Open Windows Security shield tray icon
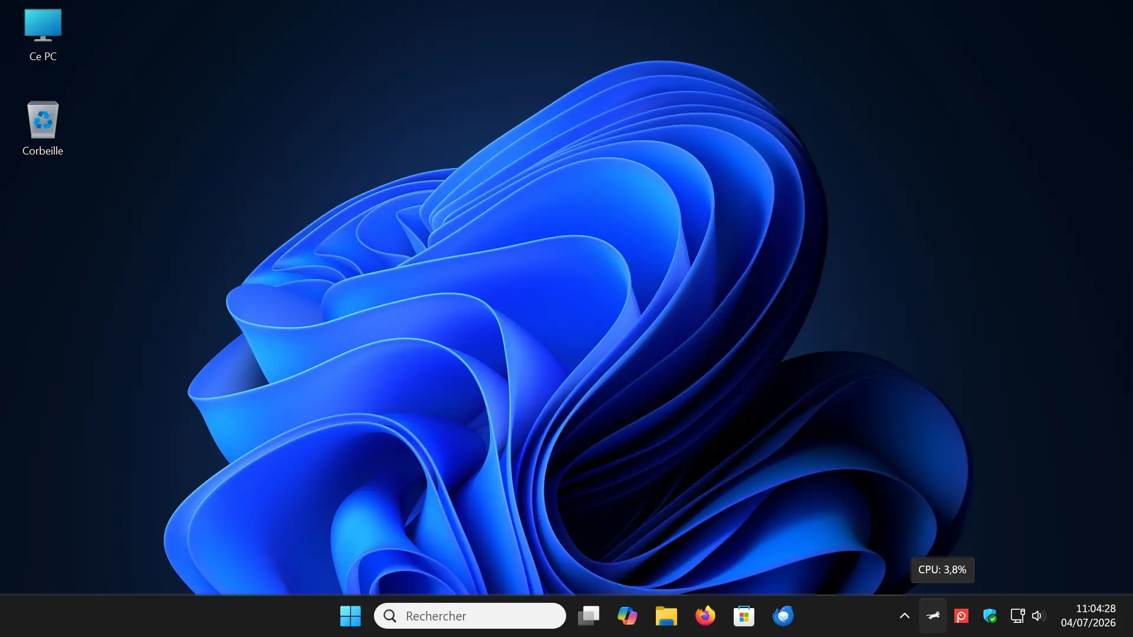1133x637 pixels. [x=990, y=616]
